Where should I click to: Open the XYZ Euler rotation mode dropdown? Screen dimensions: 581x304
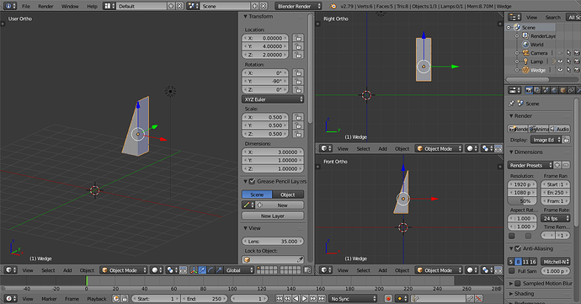coord(273,99)
